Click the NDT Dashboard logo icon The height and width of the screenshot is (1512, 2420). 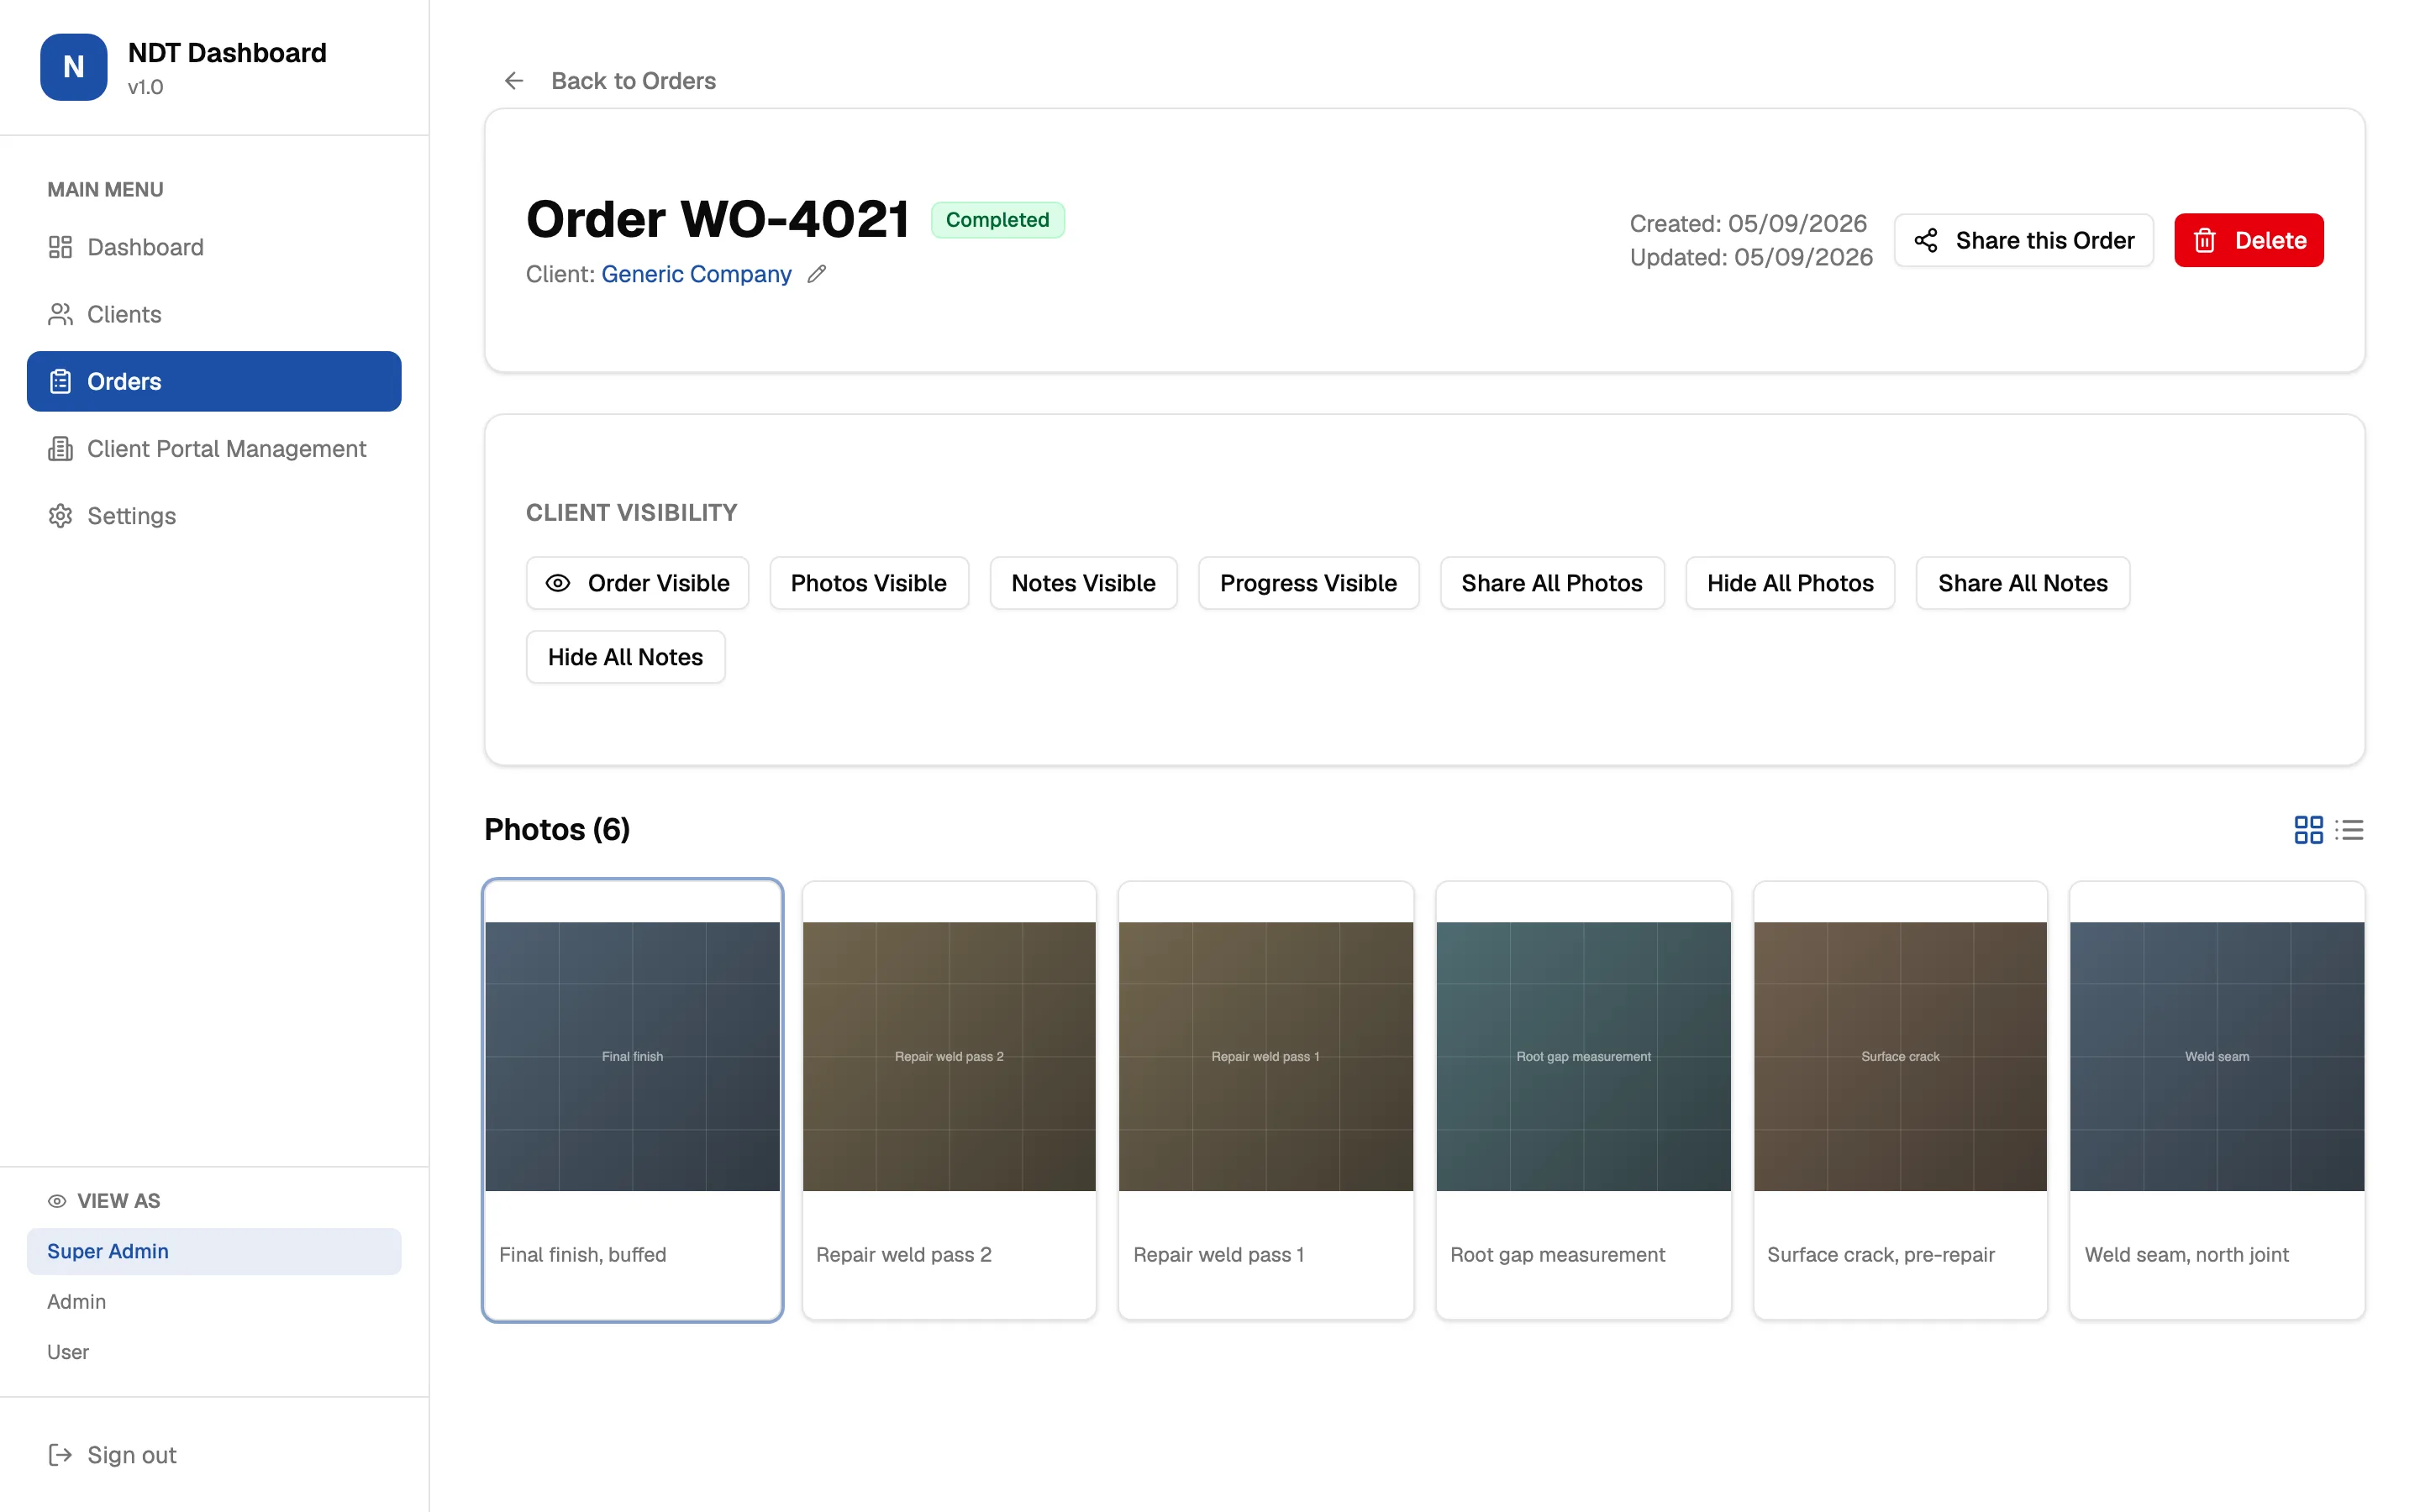(x=73, y=67)
